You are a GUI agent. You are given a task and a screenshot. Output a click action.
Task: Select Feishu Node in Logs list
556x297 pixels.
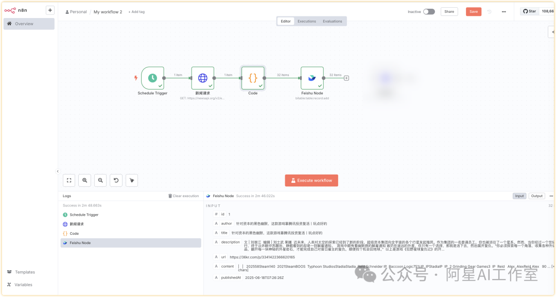130,243
